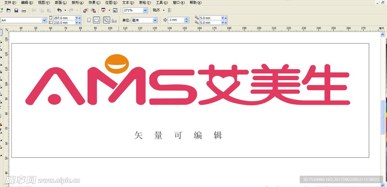
Task: Open the application launcher icon
Action: click(x=103, y=10)
